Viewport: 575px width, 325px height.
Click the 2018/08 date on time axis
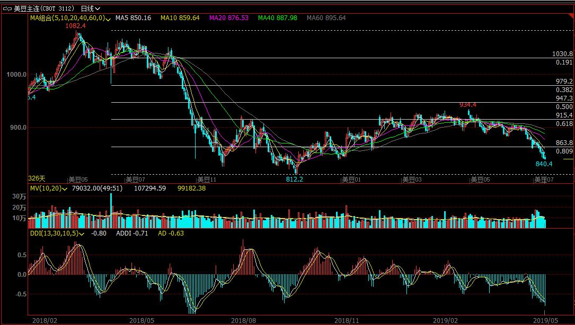[244, 320]
